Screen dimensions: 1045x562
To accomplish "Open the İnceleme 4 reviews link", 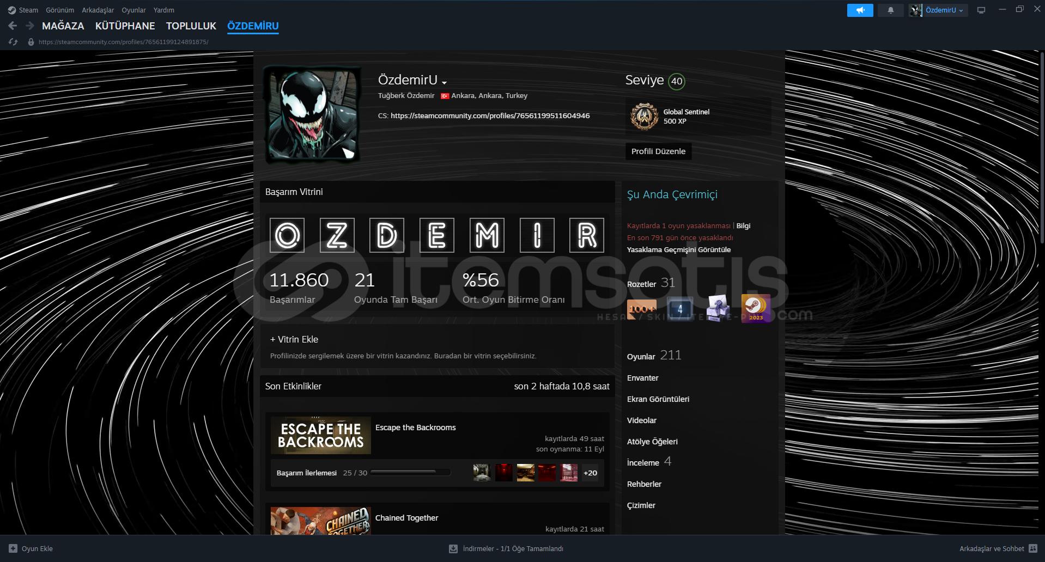I will [649, 462].
